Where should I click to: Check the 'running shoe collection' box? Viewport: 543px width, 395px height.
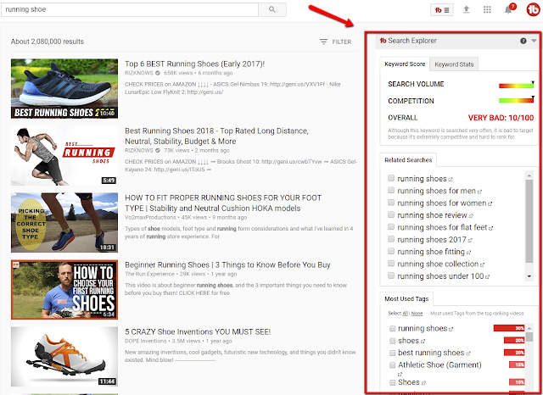point(391,264)
